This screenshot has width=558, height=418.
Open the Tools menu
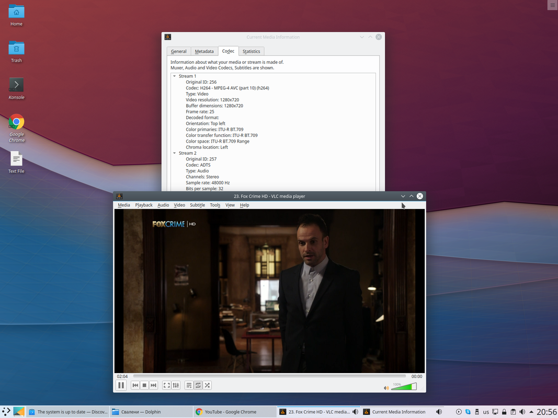215,205
